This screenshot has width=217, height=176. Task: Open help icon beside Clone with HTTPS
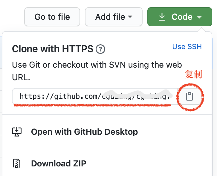click(x=100, y=49)
